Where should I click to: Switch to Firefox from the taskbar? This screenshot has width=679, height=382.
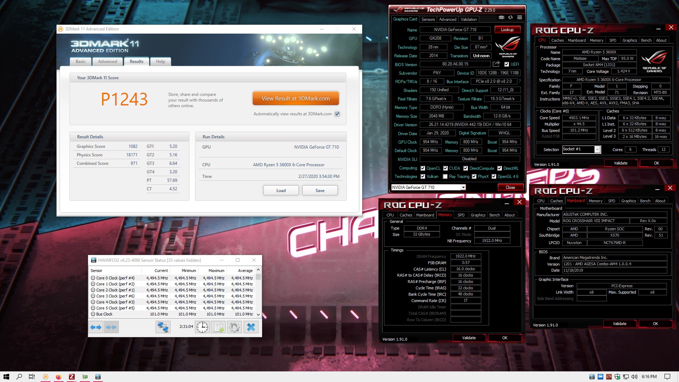(x=58, y=377)
